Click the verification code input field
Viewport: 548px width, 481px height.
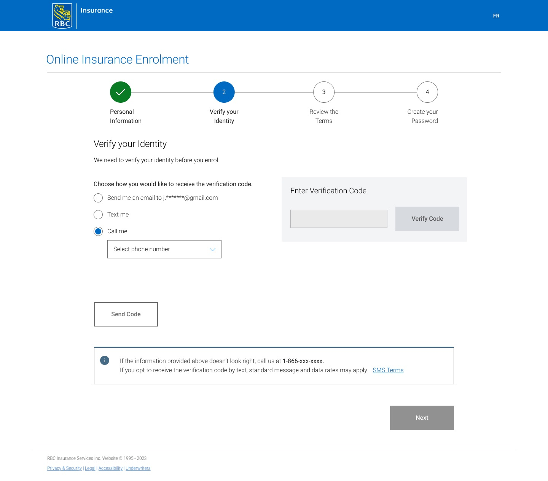[339, 219]
